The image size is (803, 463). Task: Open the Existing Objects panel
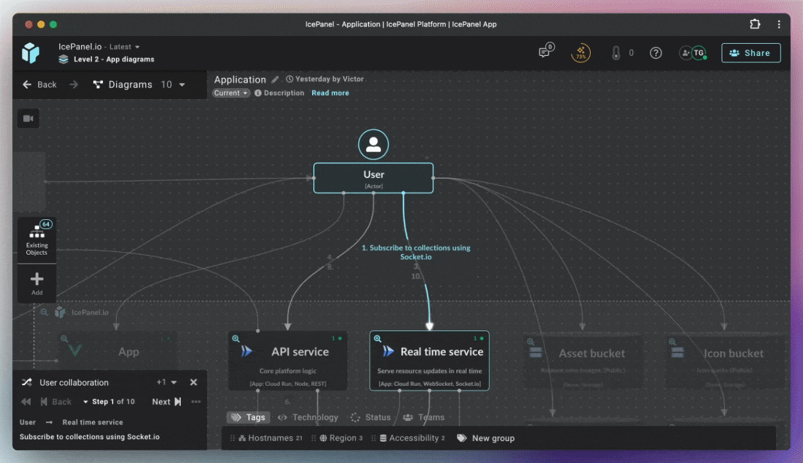click(x=37, y=240)
